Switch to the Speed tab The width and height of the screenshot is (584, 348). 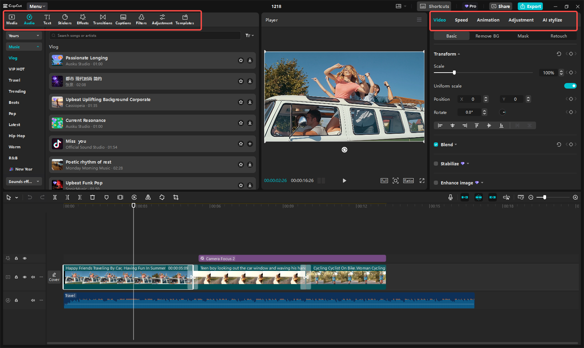461,20
